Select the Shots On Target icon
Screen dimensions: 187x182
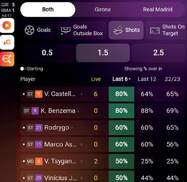(155, 30)
